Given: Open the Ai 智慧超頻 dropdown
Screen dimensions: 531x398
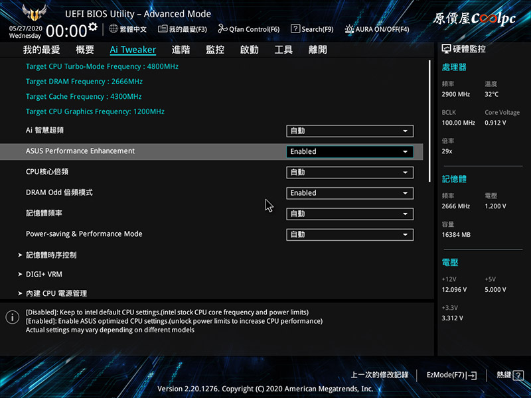Looking at the screenshot, I should pos(350,131).
